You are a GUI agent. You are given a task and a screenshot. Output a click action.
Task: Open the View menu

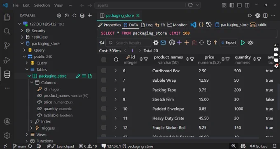(x=58, y=5)
